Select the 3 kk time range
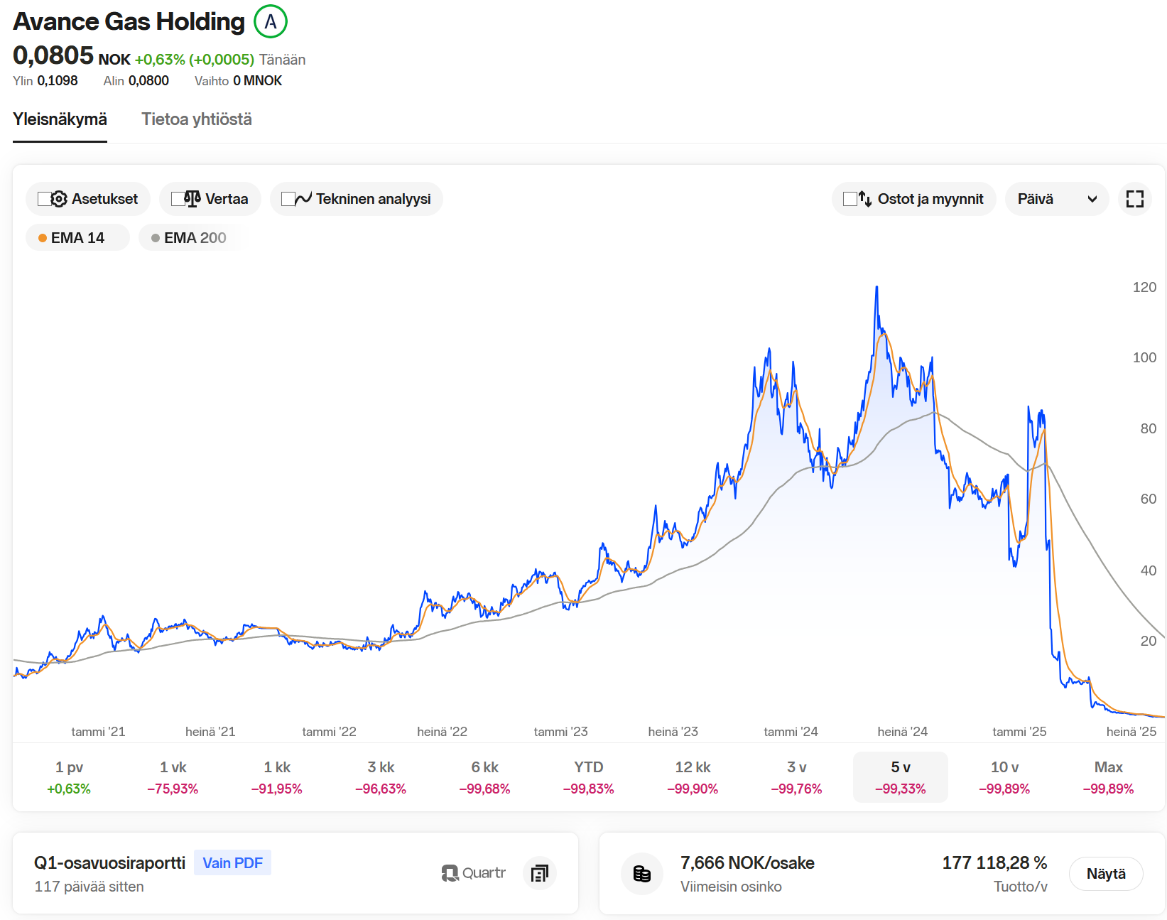1167x920 pixels. coord(381,777)
